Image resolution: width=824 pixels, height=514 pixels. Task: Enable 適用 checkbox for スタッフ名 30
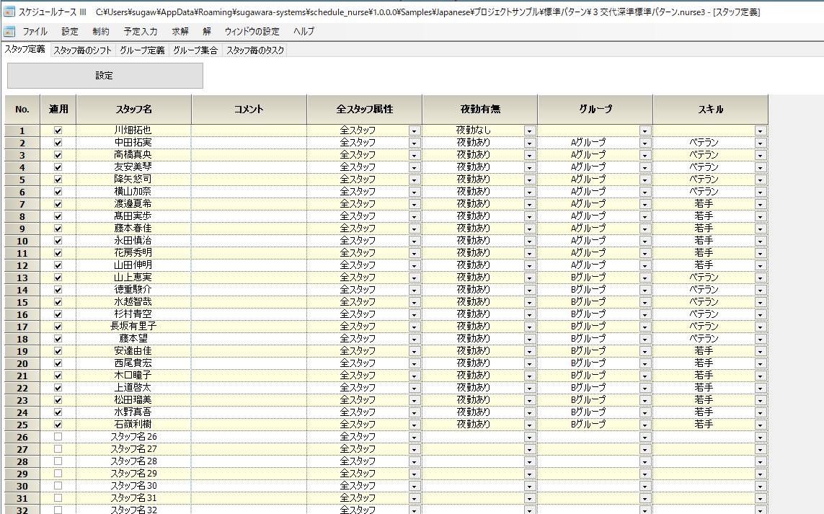click(58, 486)
